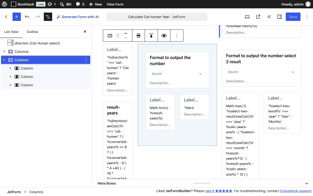Click the JetForm breadcrumb
Screen dimensions: 313x196
(x=14, y=192)
